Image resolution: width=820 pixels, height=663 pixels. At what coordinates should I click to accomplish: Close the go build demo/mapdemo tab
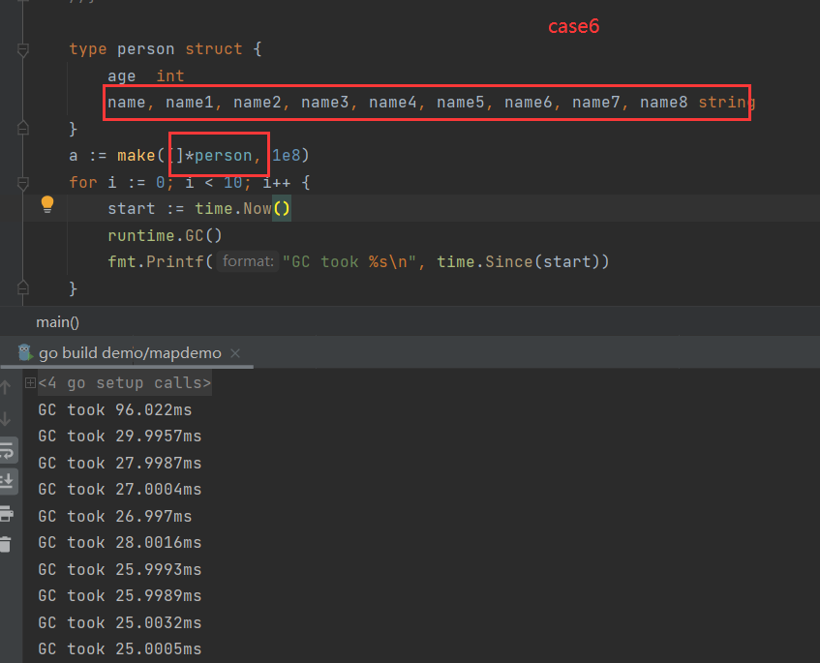coord(235,353)
